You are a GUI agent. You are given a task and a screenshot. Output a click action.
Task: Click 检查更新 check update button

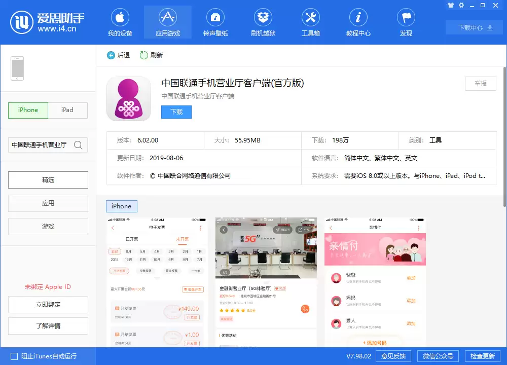pos(483,356)
